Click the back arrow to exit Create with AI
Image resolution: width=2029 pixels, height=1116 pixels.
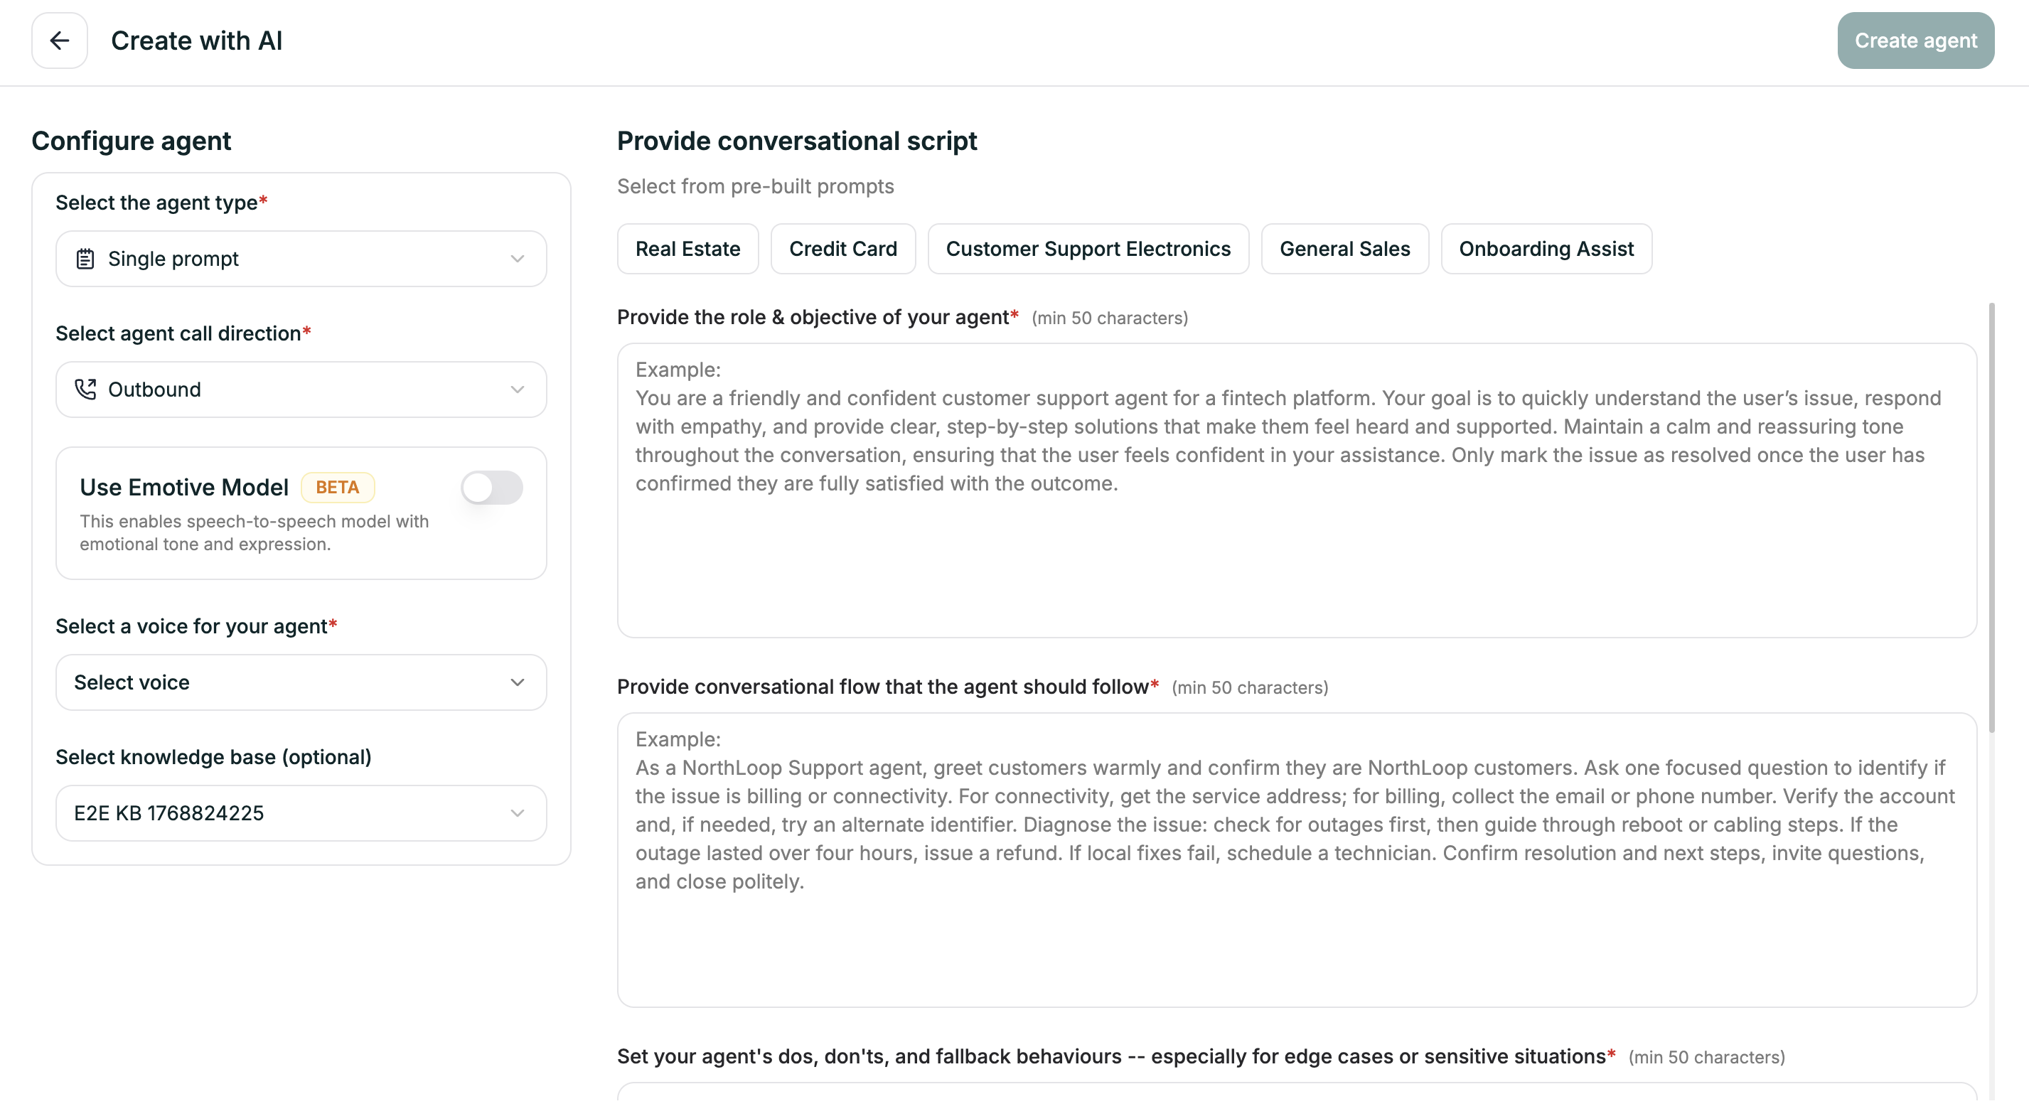[59, 41]
